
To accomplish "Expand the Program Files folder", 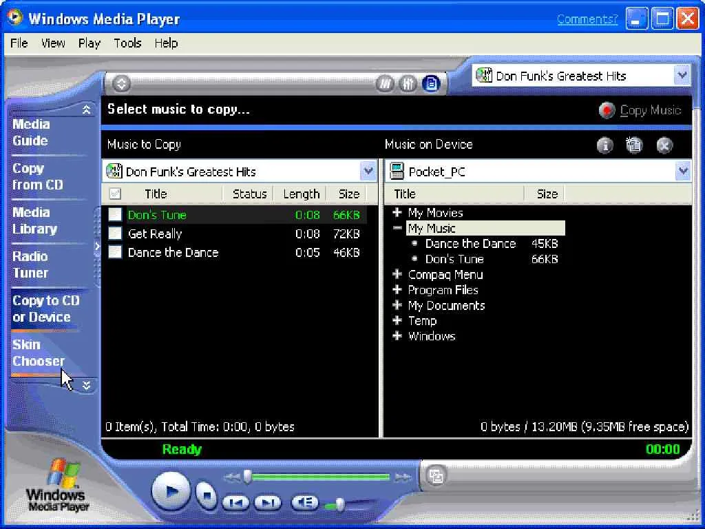I will pos(397,290).
